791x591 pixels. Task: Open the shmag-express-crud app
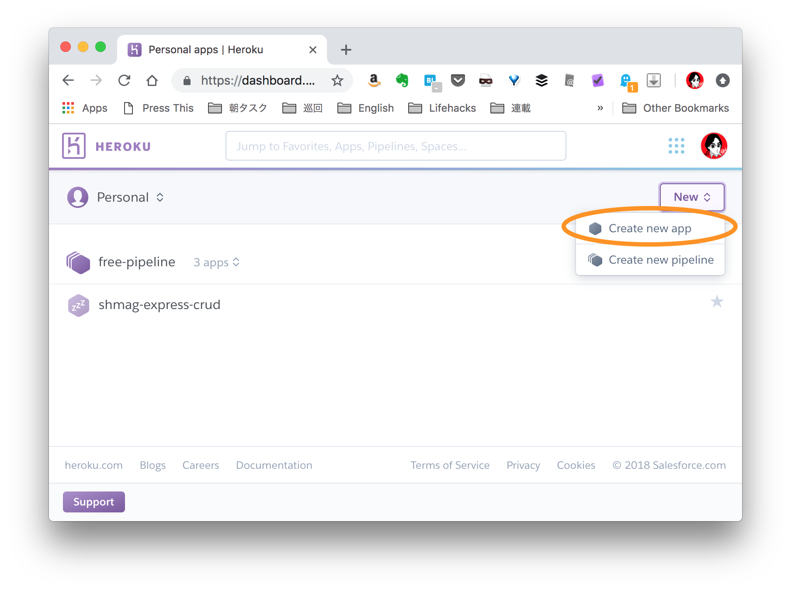(160, 305)
